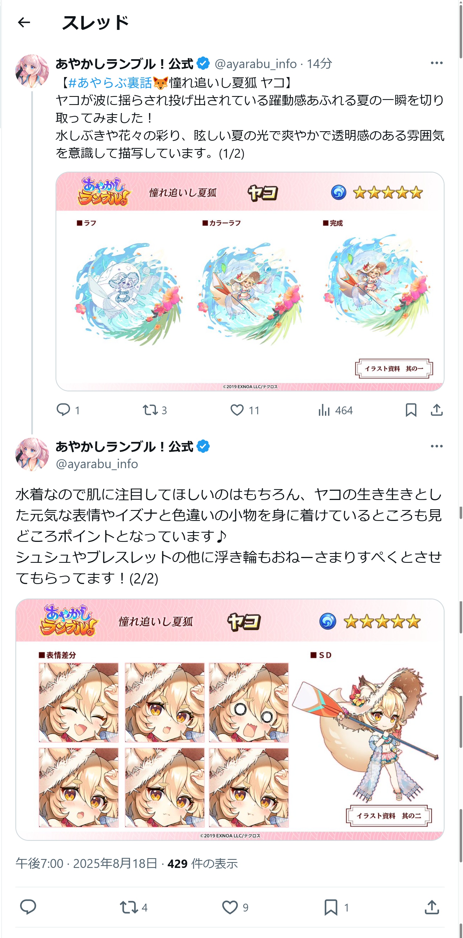Share the main post
This screenshot has height=938, width=463.
(x=432, y=907)
